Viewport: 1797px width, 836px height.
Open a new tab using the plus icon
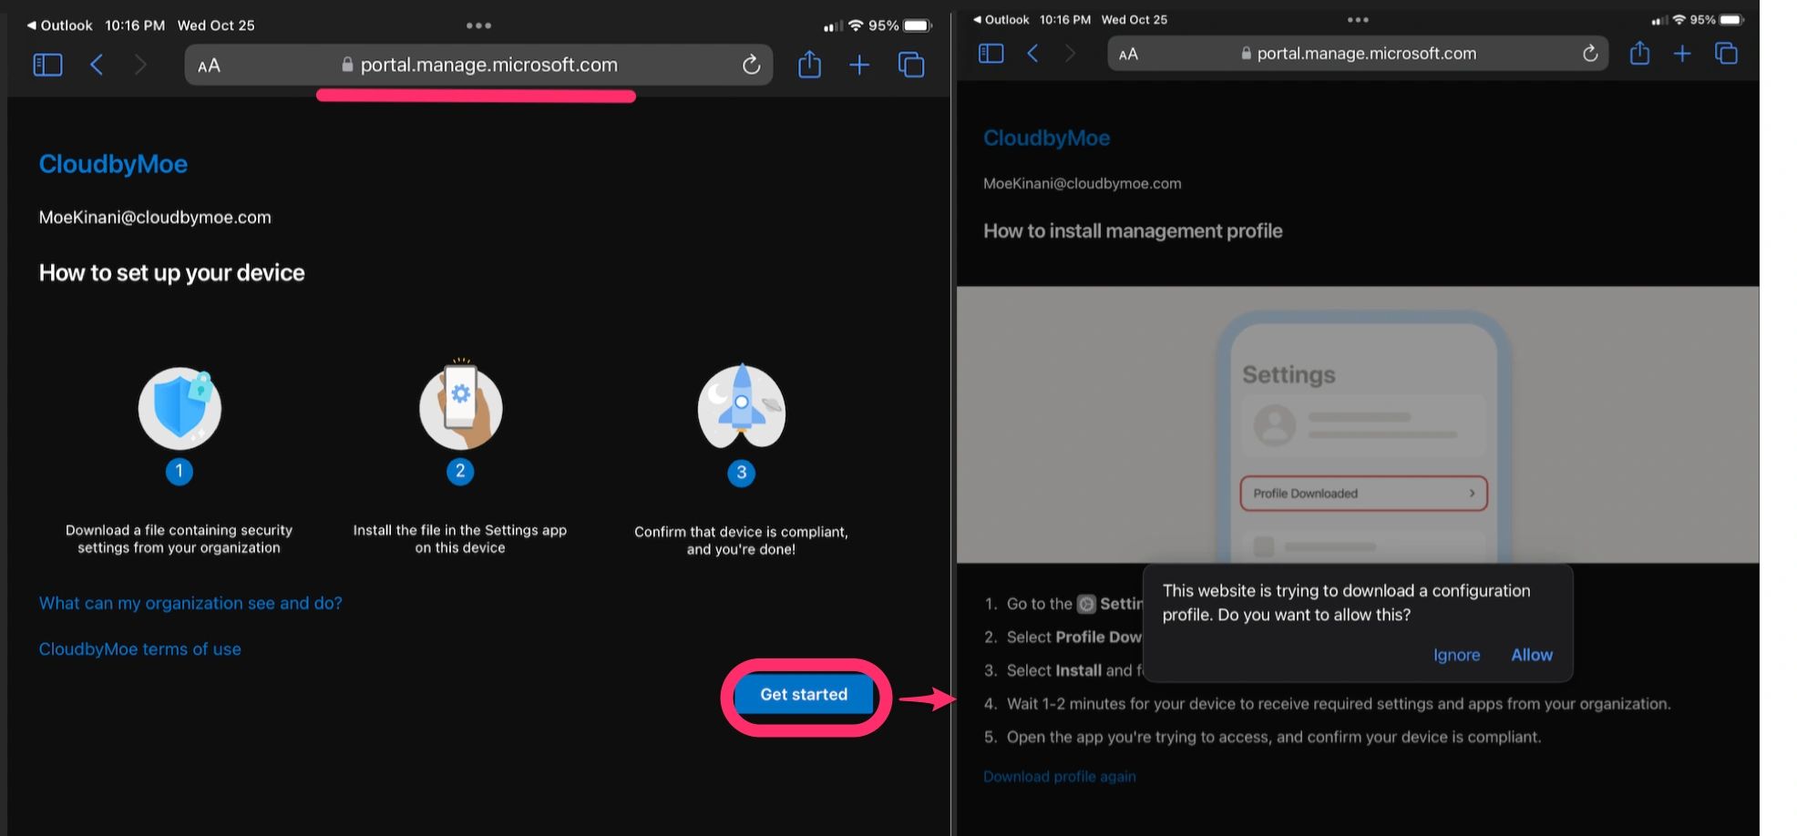click(x=858, y=64)
